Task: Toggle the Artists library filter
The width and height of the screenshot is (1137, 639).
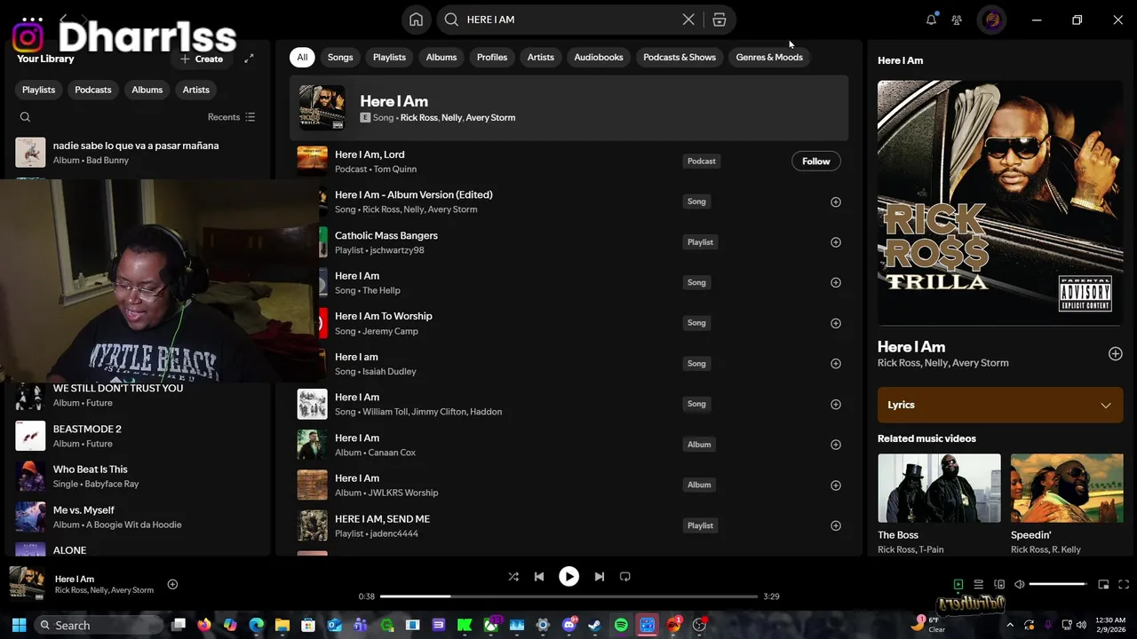Action: 196,90
